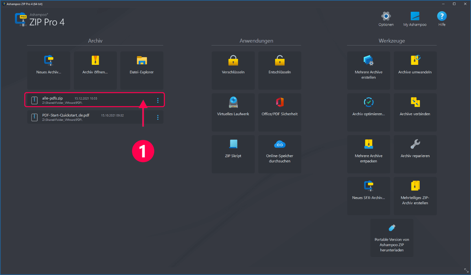The image size is (471, 275).
Task: Open Optionen gear icon
Action: pos(386,19)
